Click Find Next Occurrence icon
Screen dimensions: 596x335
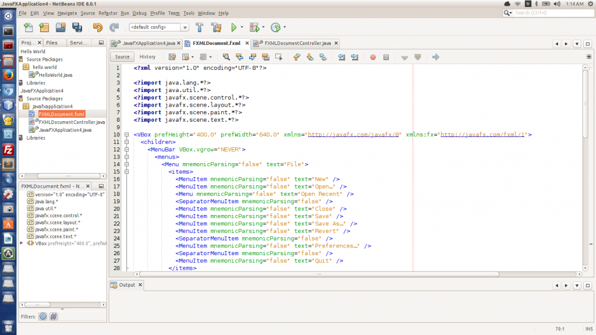pos(253,57)
